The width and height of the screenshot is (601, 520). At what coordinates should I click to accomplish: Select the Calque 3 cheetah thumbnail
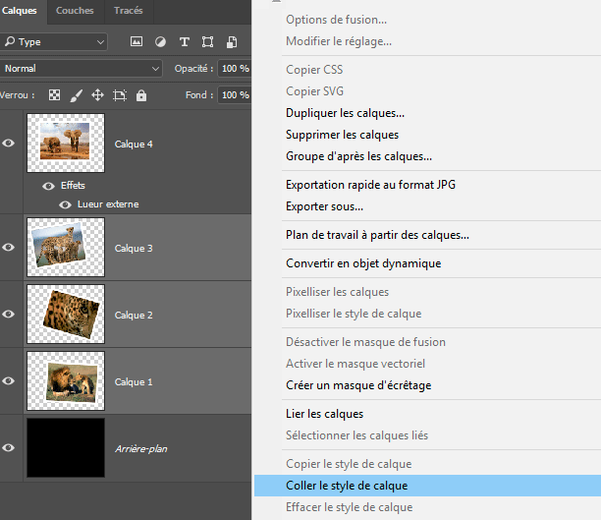[x=66, y=248]
